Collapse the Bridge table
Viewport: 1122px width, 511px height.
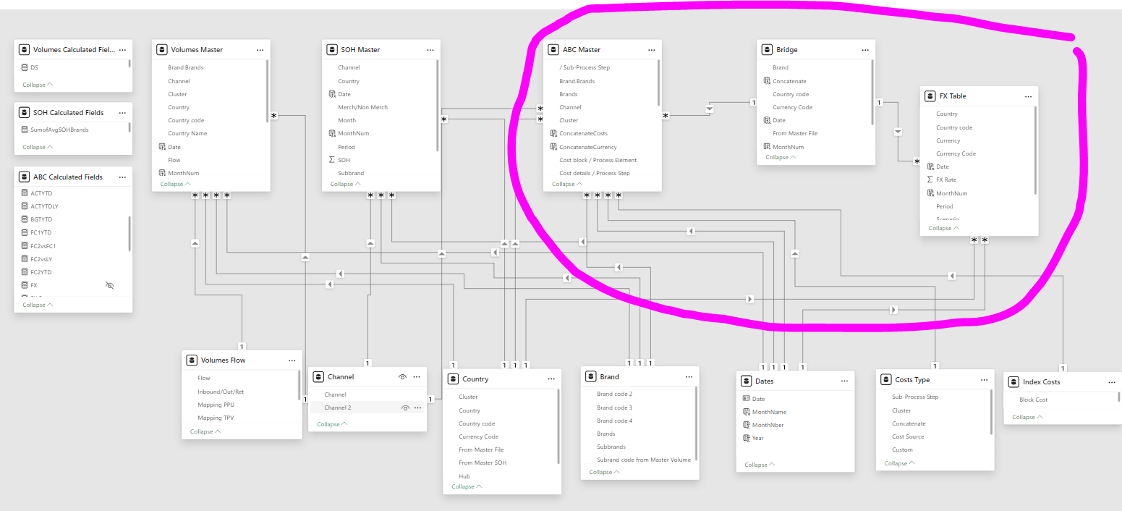click(x=781, y=157)
